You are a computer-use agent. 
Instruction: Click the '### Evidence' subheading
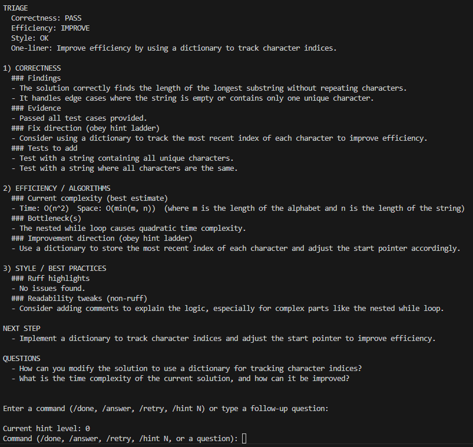(x=36, y=108)
